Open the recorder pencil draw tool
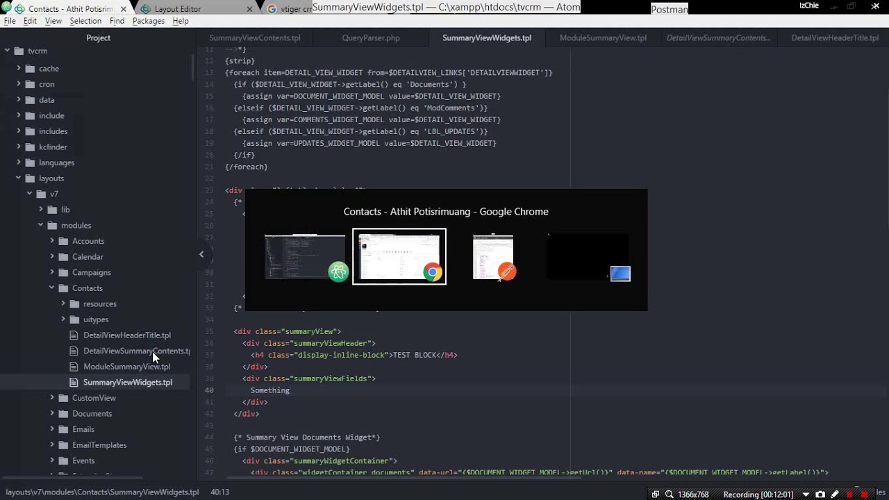This screenshot has width=889, height=500. [x=835, y=494]
